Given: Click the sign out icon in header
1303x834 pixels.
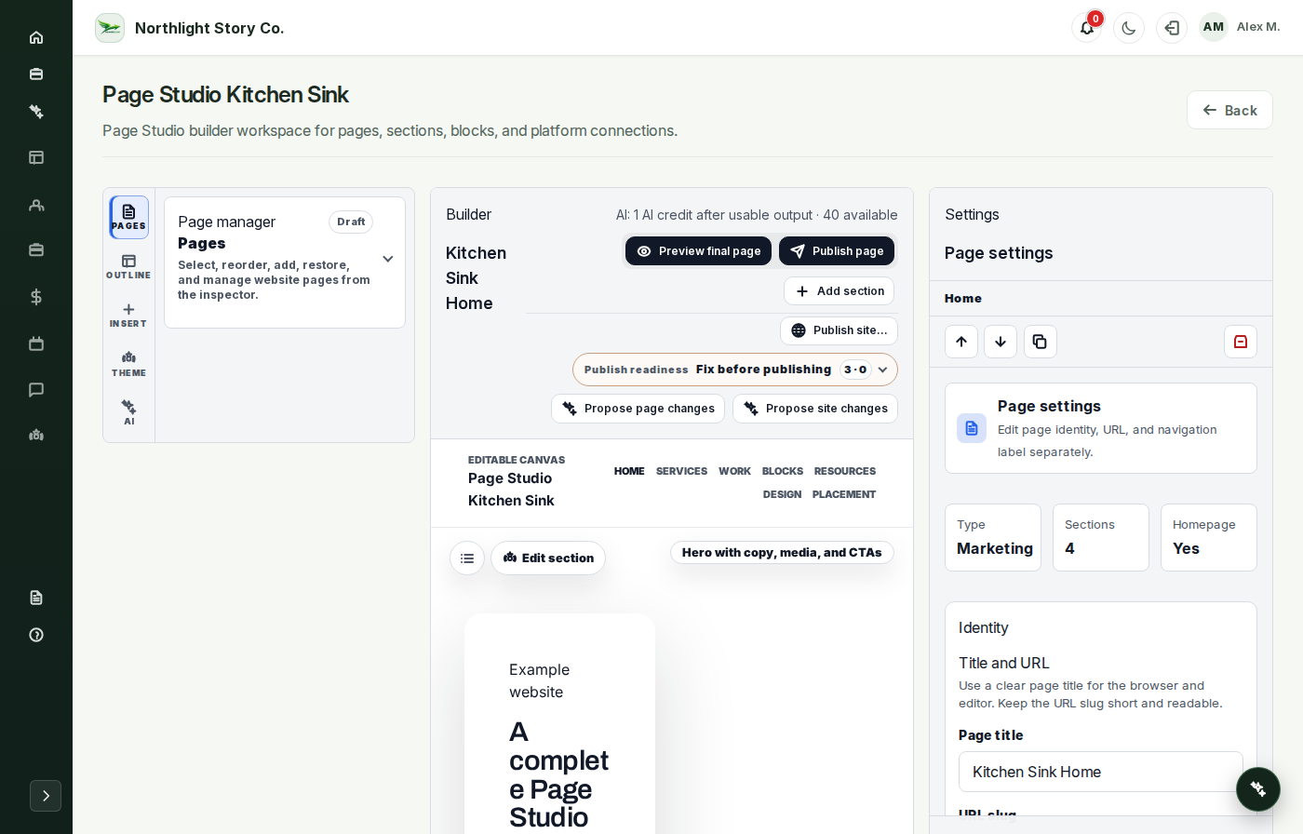Looking at the screenshot, I should coord(1172,28).
